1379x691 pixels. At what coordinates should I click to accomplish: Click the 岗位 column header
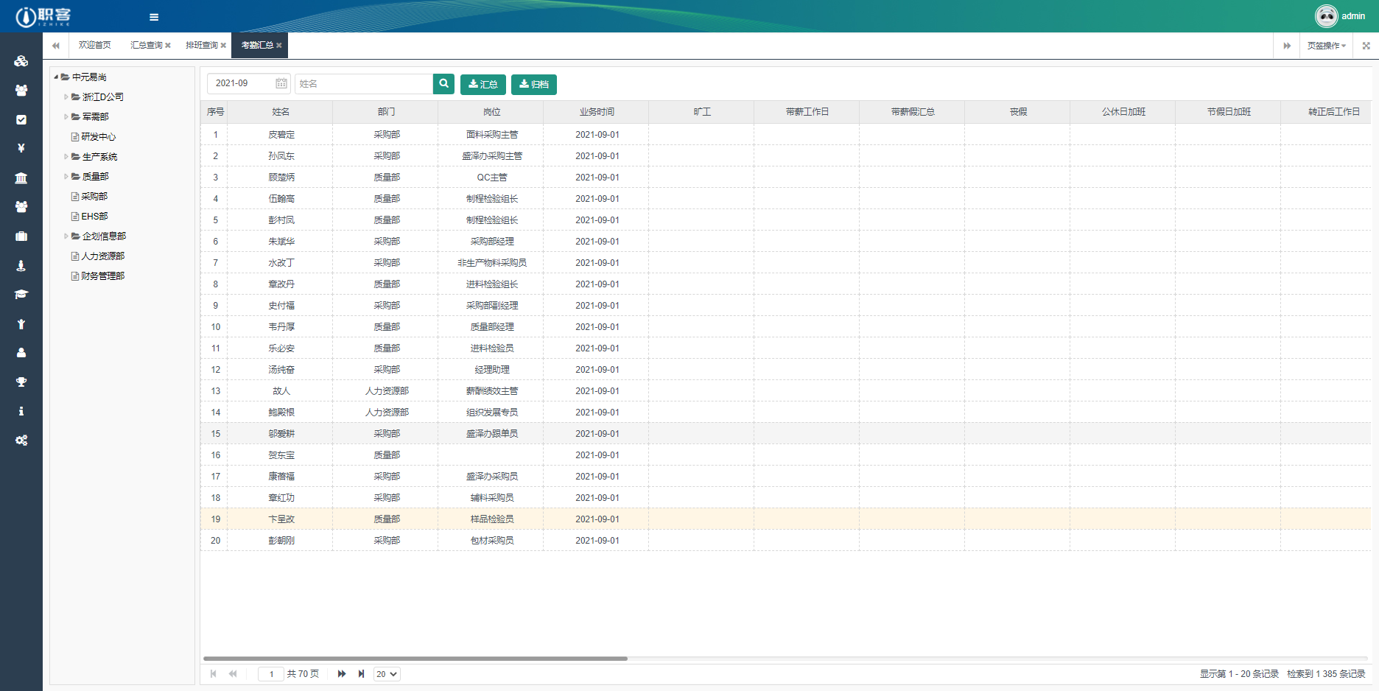click(491, 112)
